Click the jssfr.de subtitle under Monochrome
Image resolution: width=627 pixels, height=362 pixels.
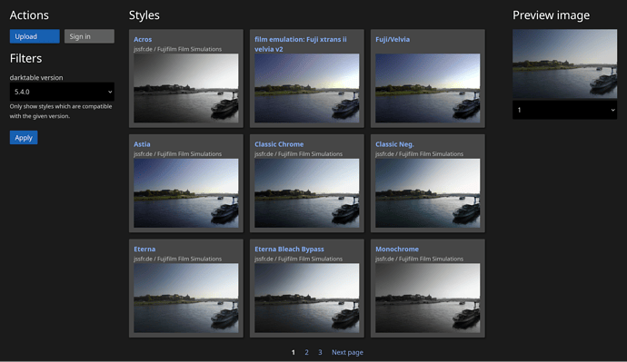[x=419, y=259]
